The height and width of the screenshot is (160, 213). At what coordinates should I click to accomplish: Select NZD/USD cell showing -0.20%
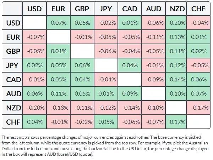pyautogui.click(x=34, y=108)
